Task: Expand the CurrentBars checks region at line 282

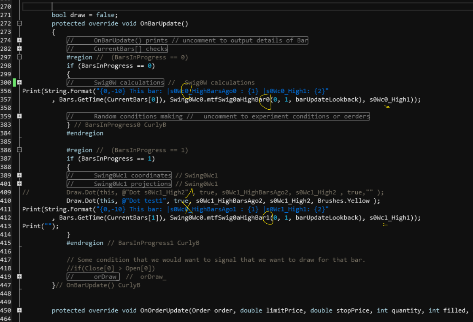Action: pyautogui.click(x=19, y=49)
